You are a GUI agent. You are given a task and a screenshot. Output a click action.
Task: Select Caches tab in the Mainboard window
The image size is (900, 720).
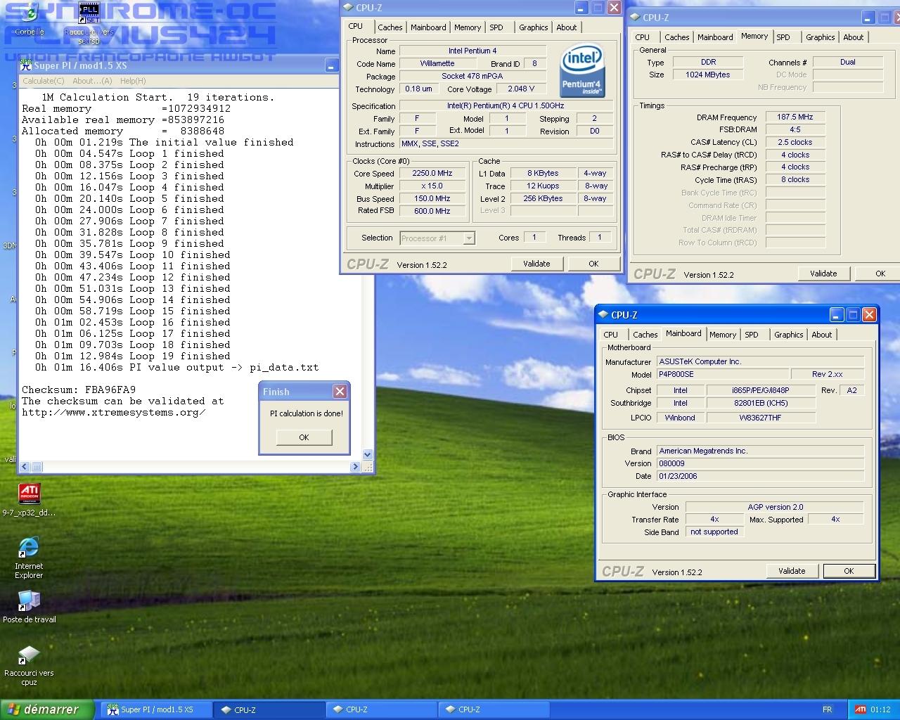tap(645, 335)
